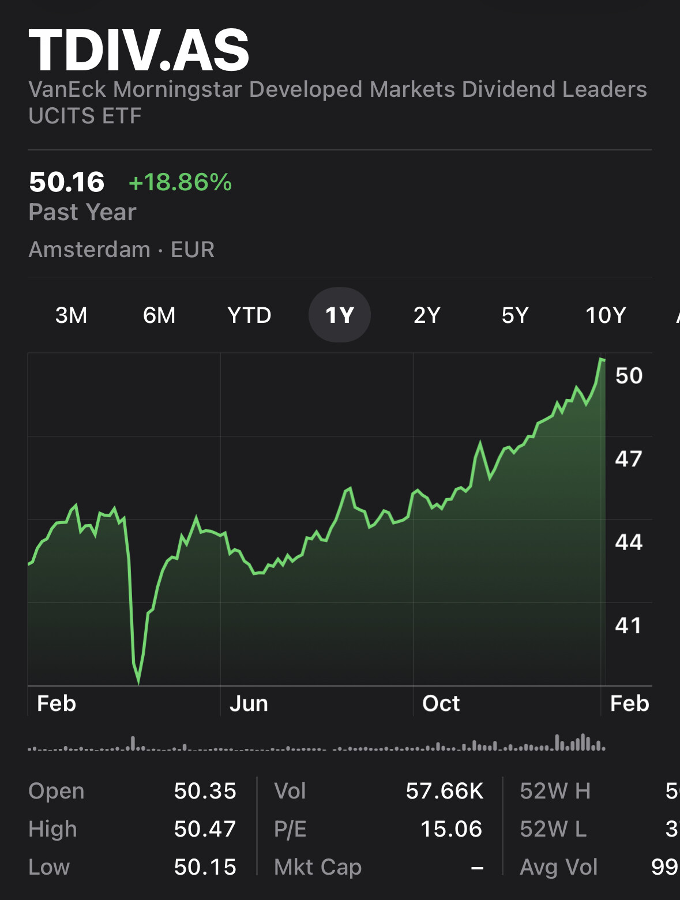Switch chart range to 3M

pos(72,315)
